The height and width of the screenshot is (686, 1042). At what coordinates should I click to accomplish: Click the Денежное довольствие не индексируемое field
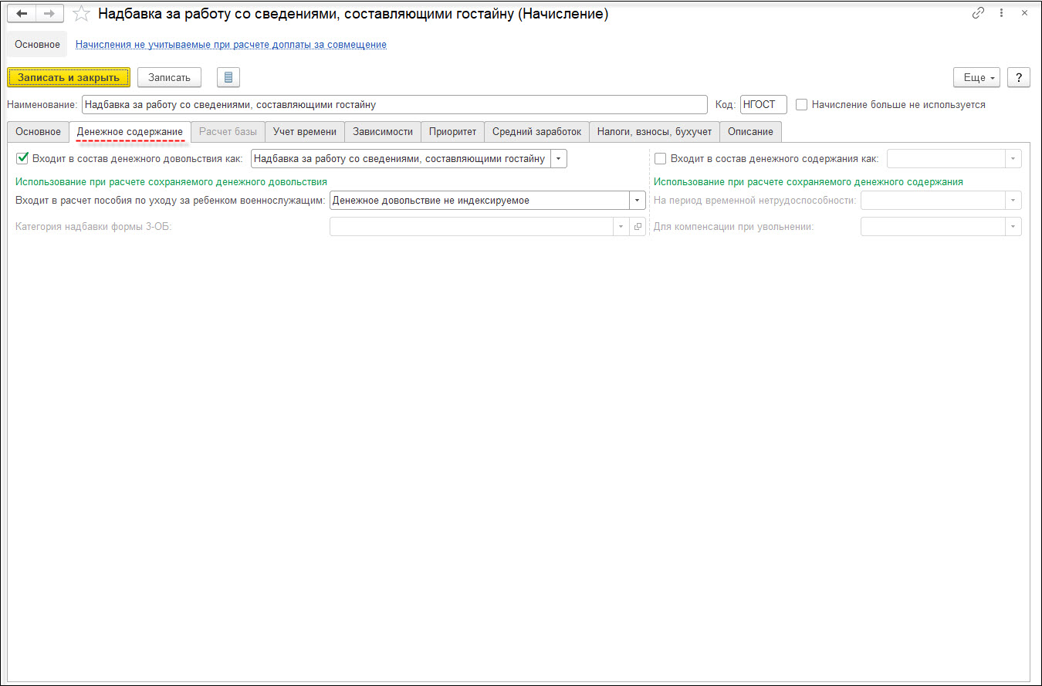(479, 201)
